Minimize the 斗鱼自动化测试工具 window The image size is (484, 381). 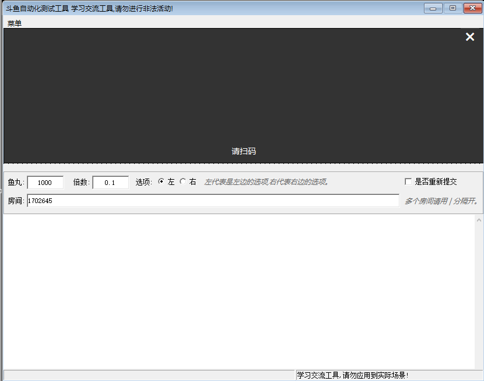pos(433,8)
